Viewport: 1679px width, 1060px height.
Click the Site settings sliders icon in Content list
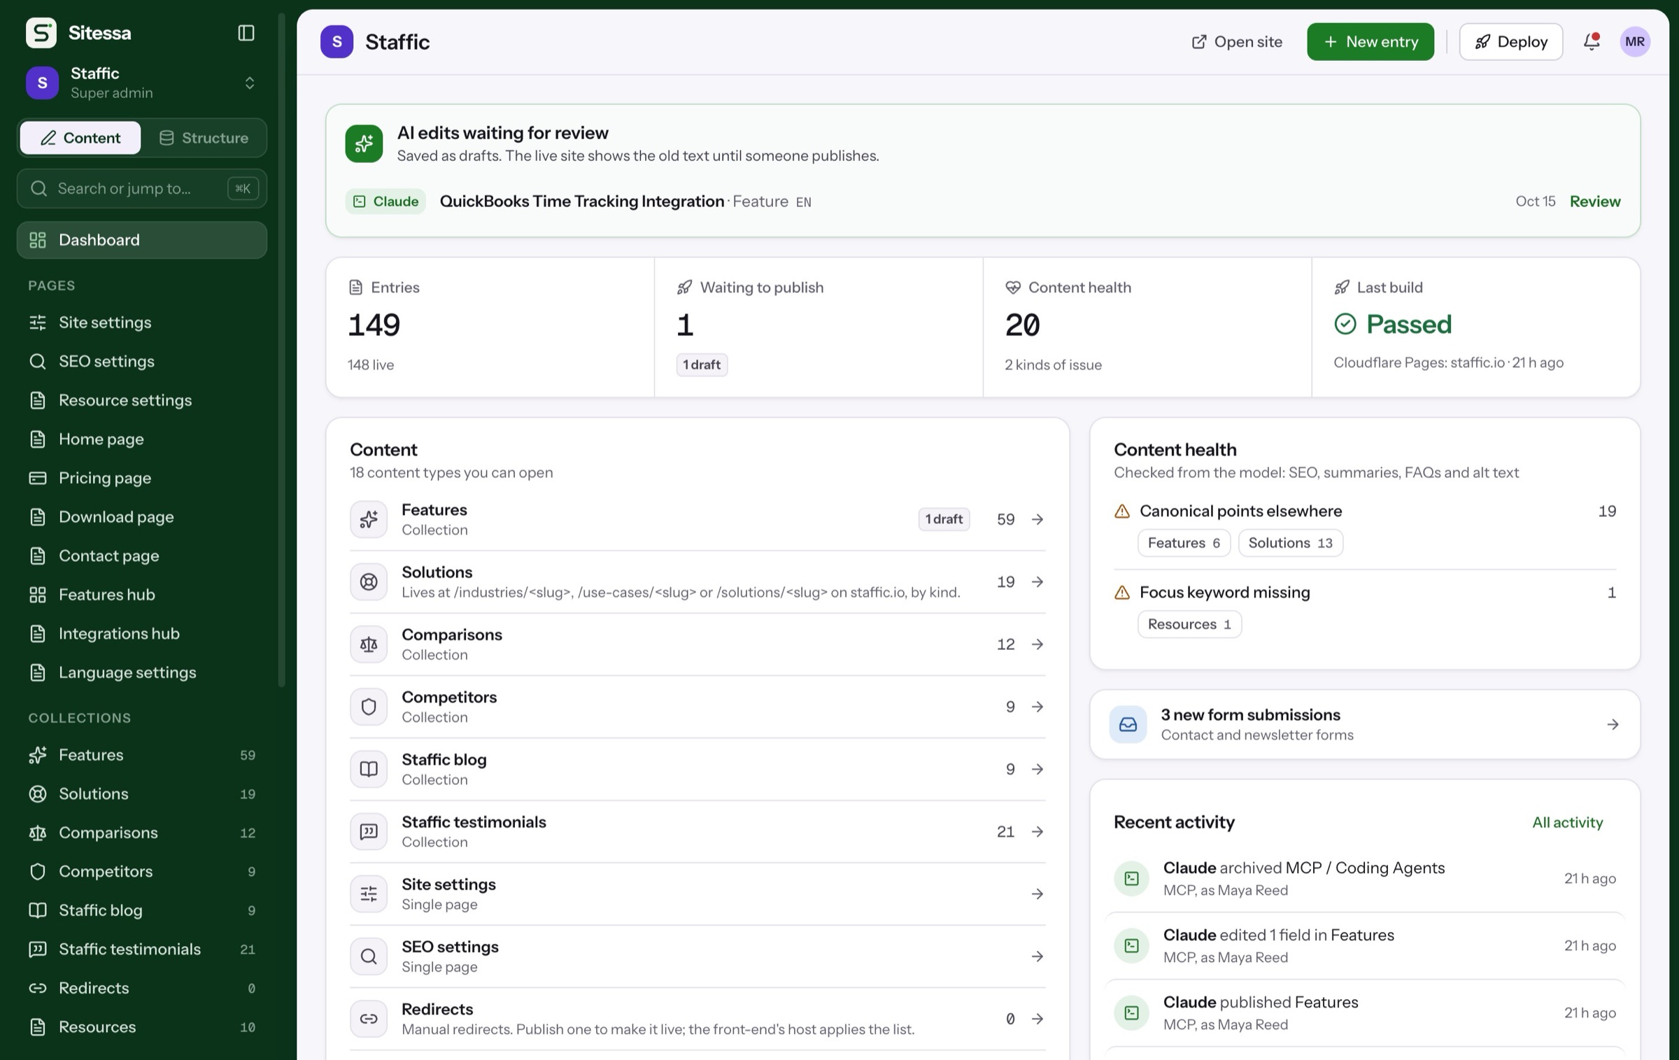tap(369, 893)
